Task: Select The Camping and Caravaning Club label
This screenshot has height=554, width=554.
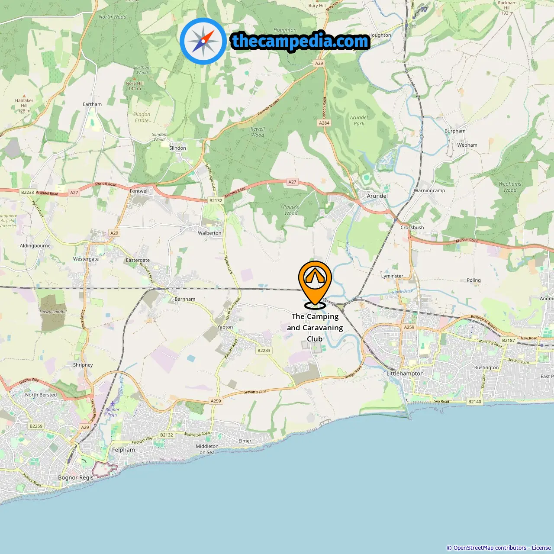Action: [x=315, y=328]
